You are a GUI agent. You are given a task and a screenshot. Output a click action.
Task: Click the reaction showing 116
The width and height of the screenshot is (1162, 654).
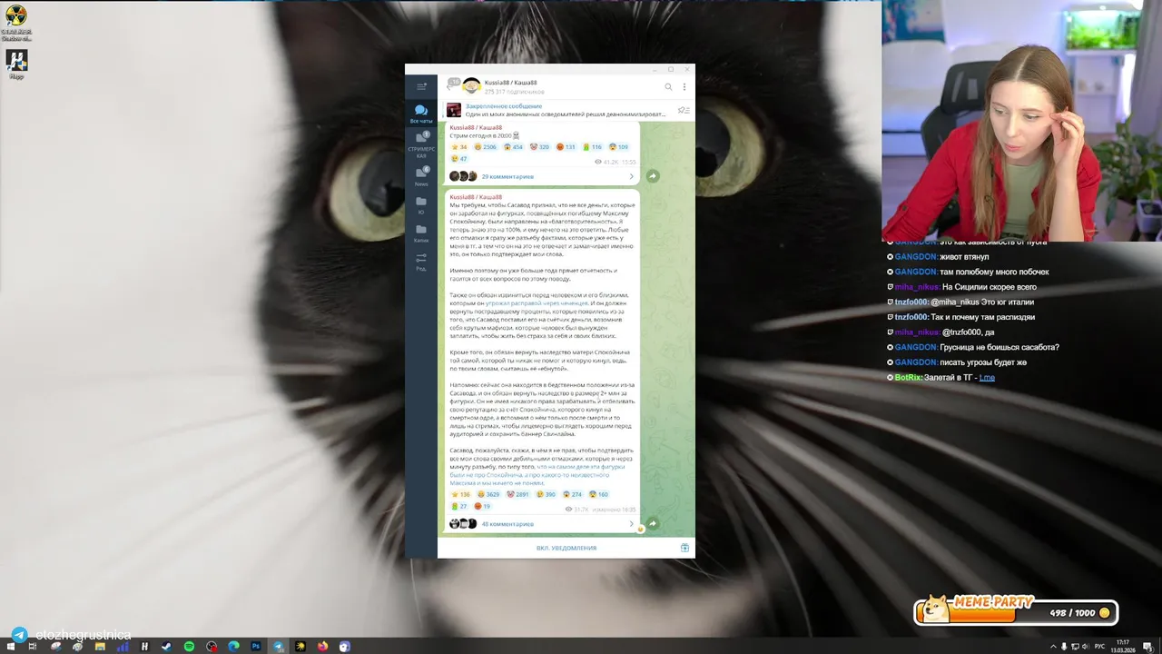pyautogui.click(x=592, y=146)
